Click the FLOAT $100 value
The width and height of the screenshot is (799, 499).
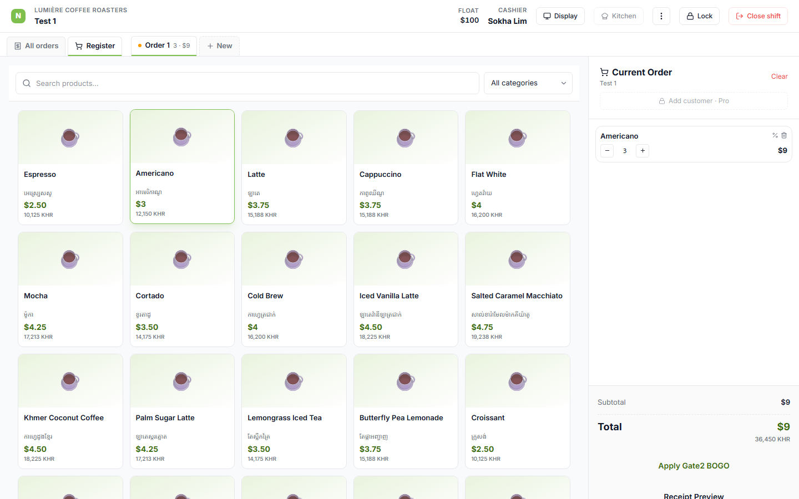click(x=469, y=21)
